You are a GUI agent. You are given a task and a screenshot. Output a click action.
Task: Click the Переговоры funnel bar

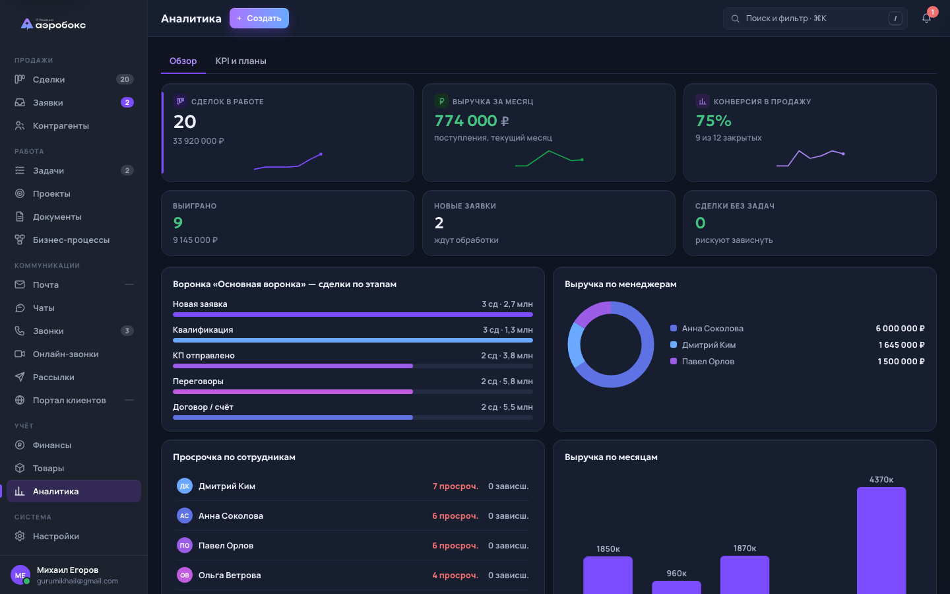click(x=293, y=392)
